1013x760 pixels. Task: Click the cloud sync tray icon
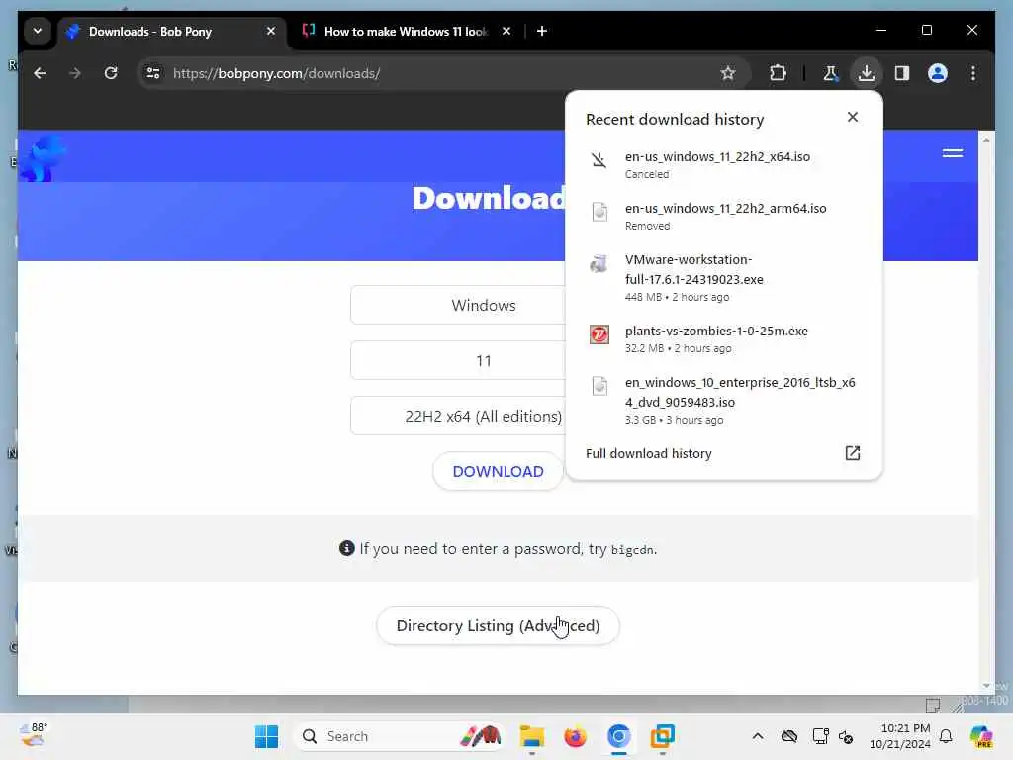point(789,736)
